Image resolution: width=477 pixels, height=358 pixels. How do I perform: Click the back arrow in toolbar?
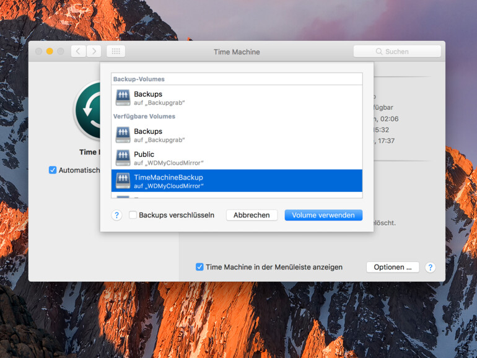click(x=79, y=51)
